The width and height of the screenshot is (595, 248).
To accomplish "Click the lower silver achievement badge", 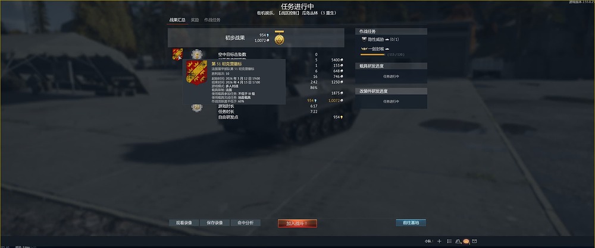I will pyautogui.click(x=196, y=108).
